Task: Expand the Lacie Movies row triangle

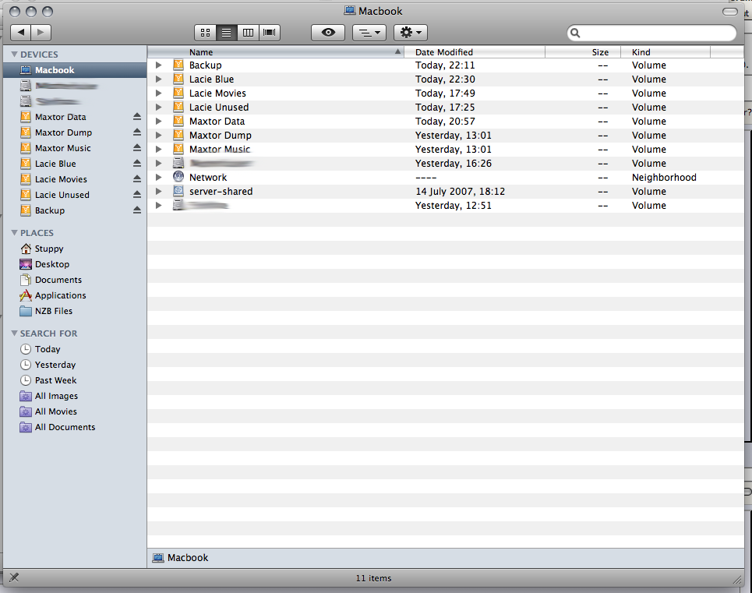Action: (159, 93)
